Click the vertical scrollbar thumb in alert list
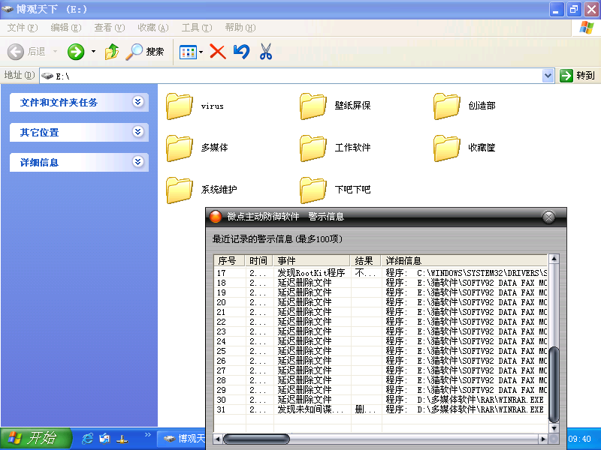Image resolution: width=601 pixels, height=450 pixels. click(x=554, y=384)
